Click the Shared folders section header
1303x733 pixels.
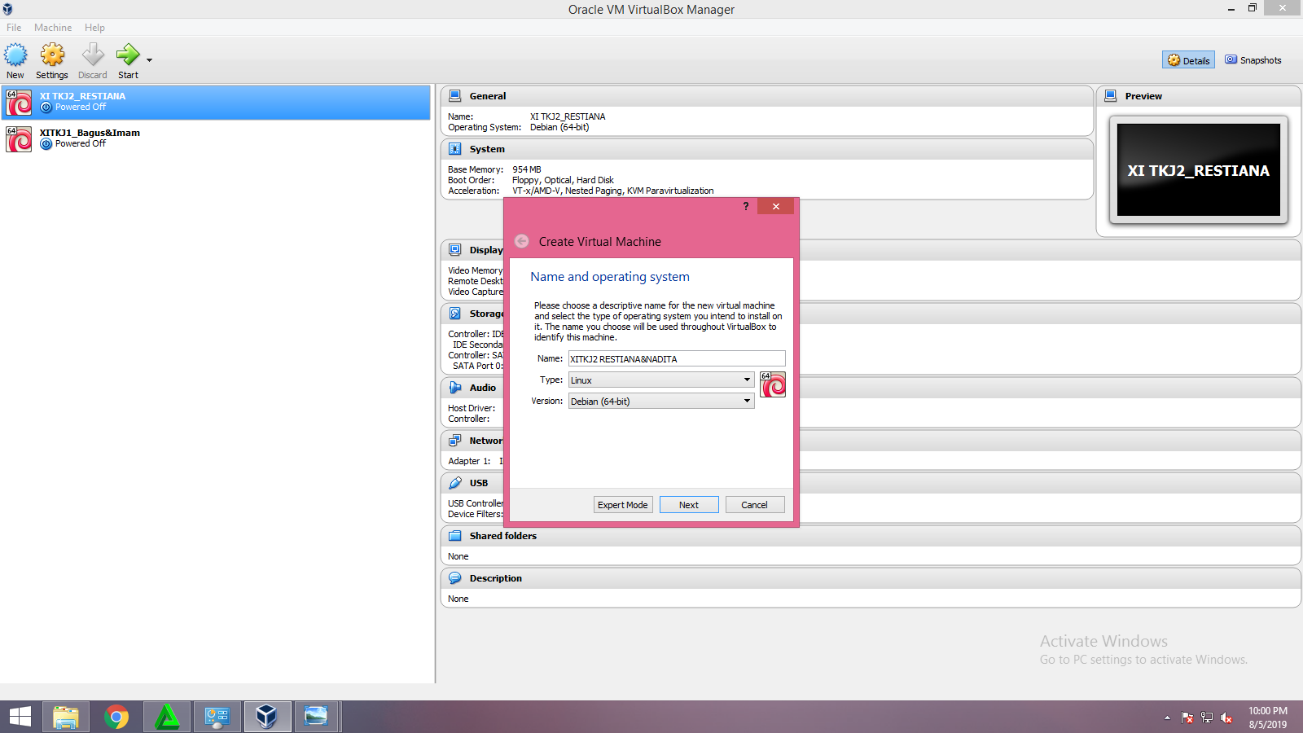pos(871,536)
